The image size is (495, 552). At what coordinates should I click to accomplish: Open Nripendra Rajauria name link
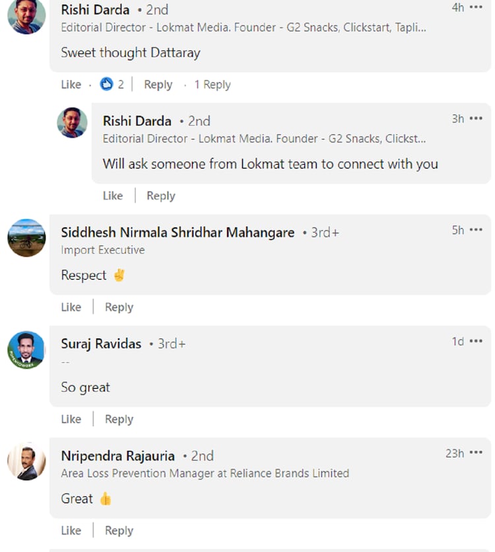click(117, 456)
